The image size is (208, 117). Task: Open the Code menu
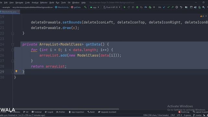pos(27,3)
